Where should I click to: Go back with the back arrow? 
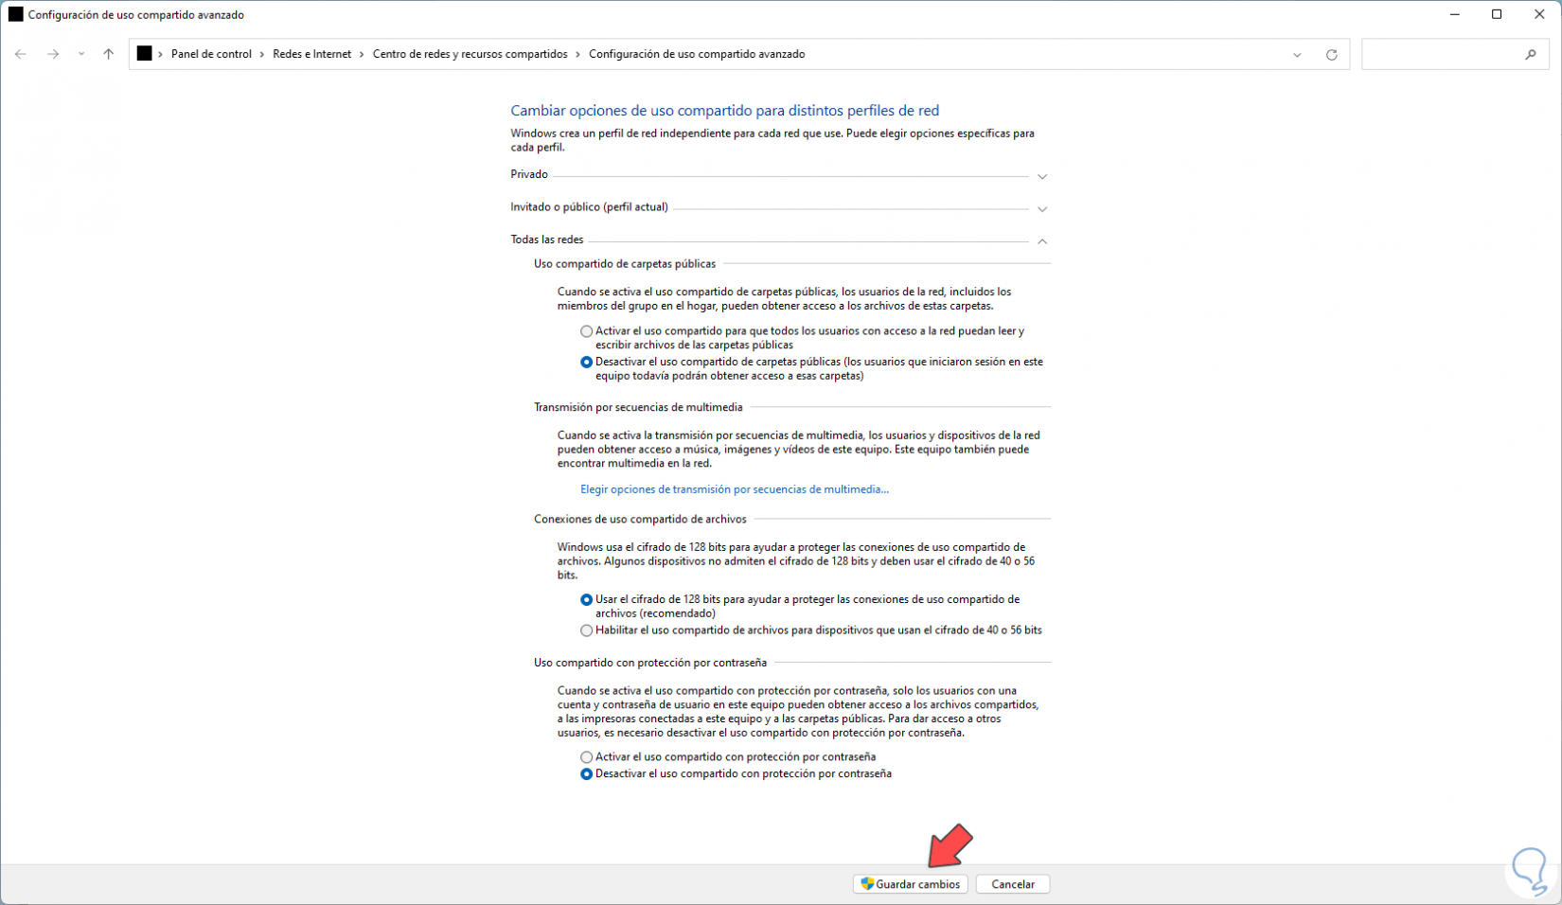click(20, 54)
